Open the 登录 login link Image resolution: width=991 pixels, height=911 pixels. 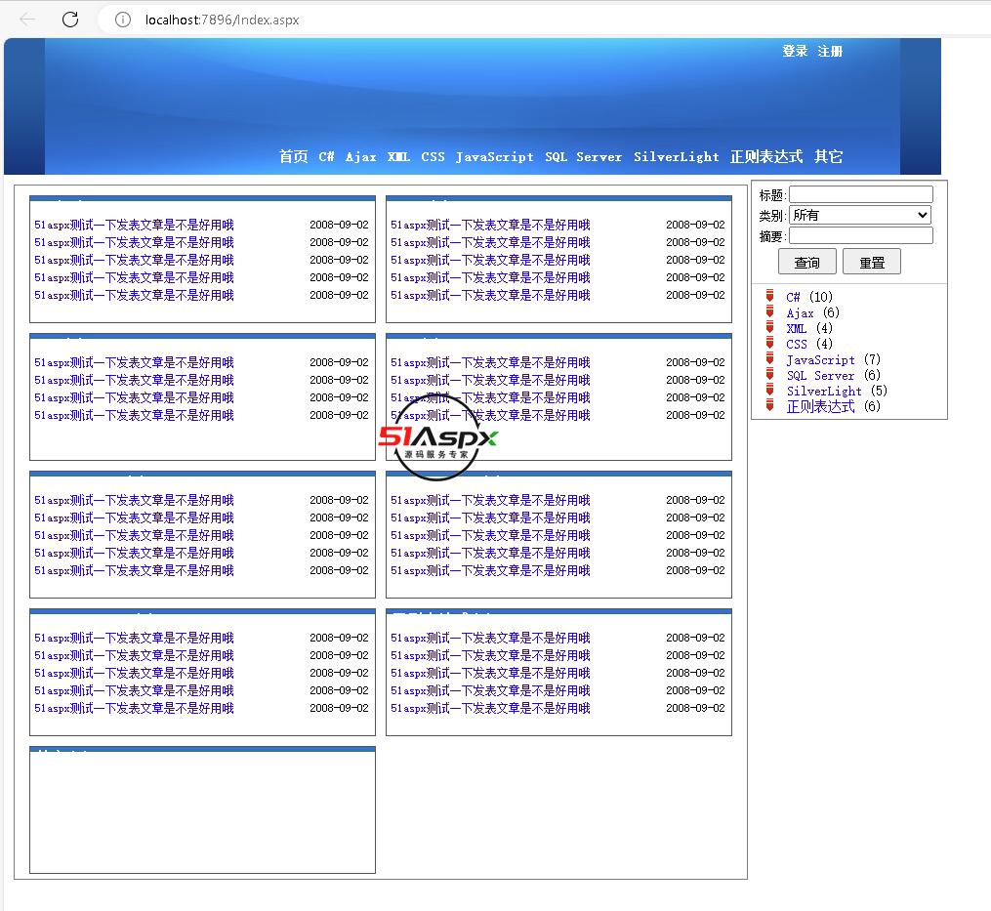point(795,51)
